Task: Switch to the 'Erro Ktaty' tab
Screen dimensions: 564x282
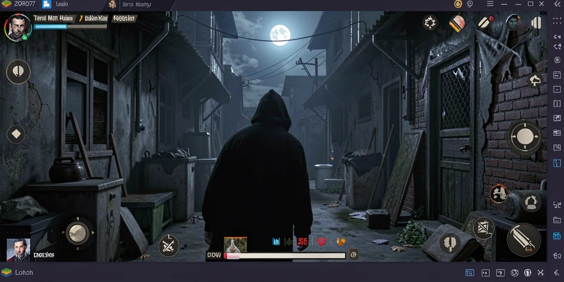Action: [137, 4]
